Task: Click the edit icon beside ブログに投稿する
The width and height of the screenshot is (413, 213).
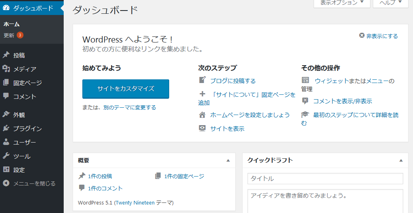Action: [x=202, y=80]
